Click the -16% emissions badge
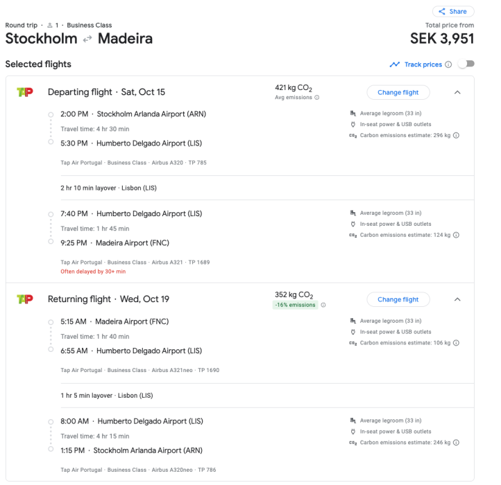This screenshot has width=501, height=485. 296,305
